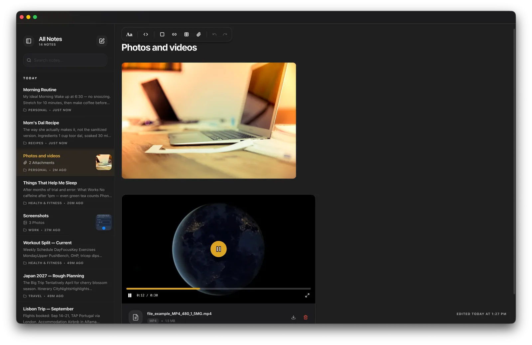Click the laptop photo in the note
Image resolution: width=532 pixels, height=345 pixels.
pos(209,121)
